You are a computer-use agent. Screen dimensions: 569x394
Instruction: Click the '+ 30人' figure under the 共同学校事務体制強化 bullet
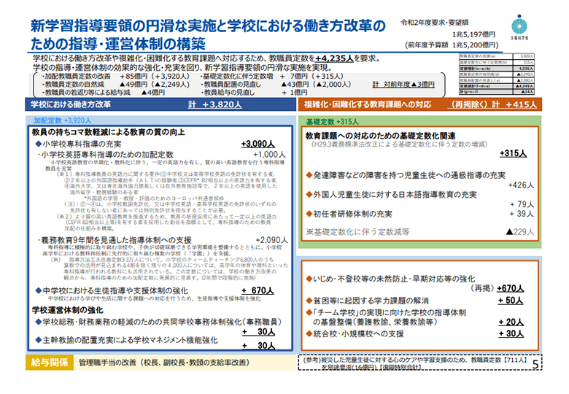tap(259, 332)
